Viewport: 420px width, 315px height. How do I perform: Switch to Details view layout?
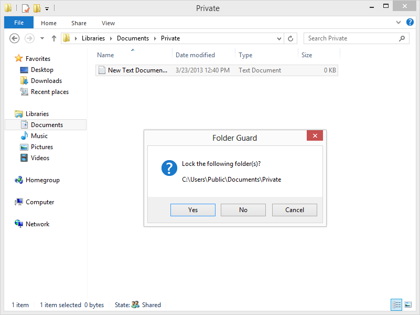point(396,304)
